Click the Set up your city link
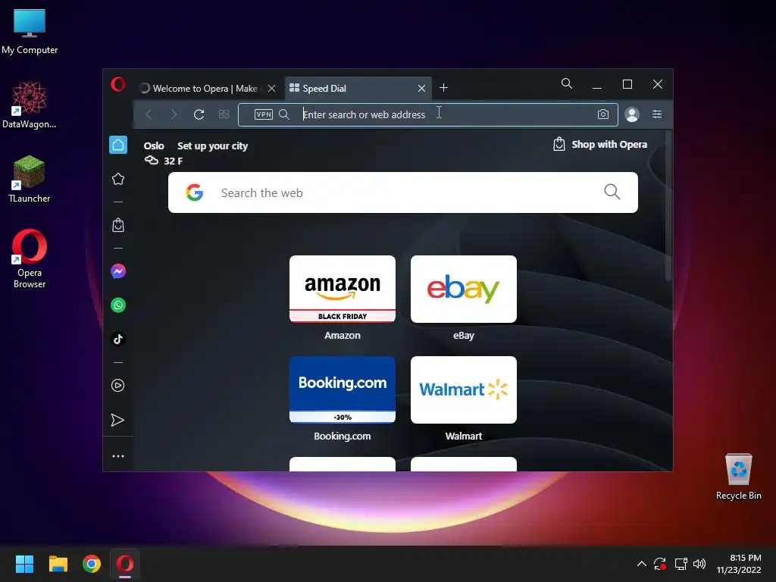776x582 pixels. 212,146
